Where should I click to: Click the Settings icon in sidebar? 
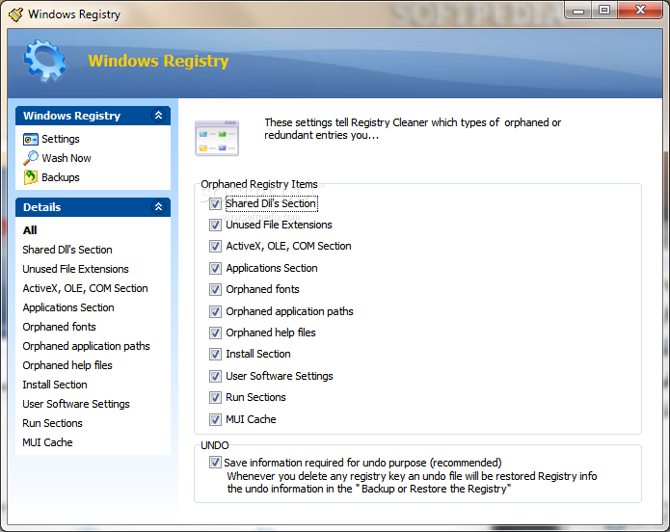(30, 140)
